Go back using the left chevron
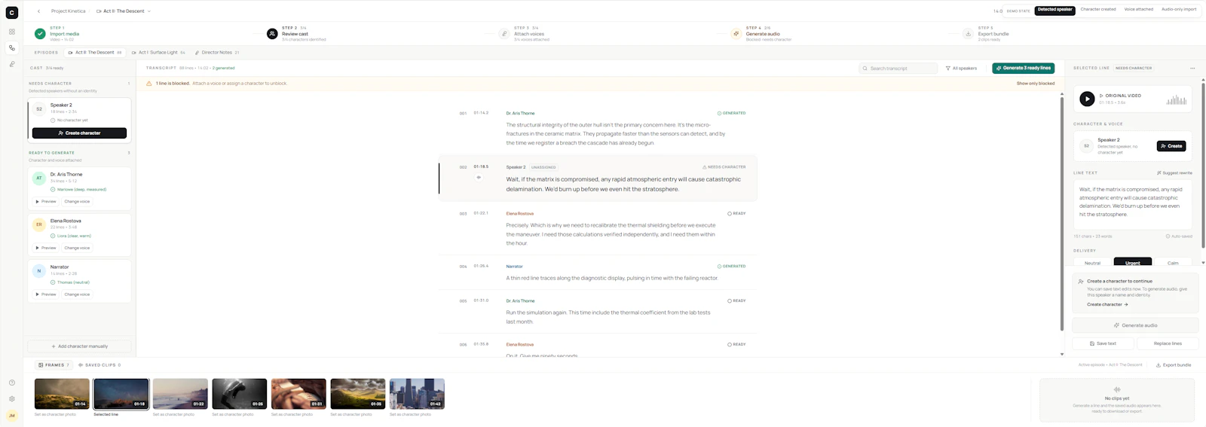1206x427 pixels. coord(39,11)
